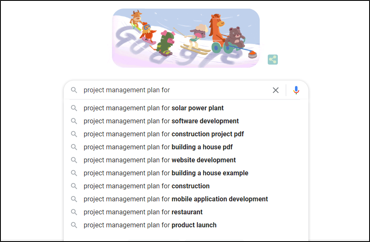
Task: Click the magnifier icon in search box
Action: pos(74,90)
